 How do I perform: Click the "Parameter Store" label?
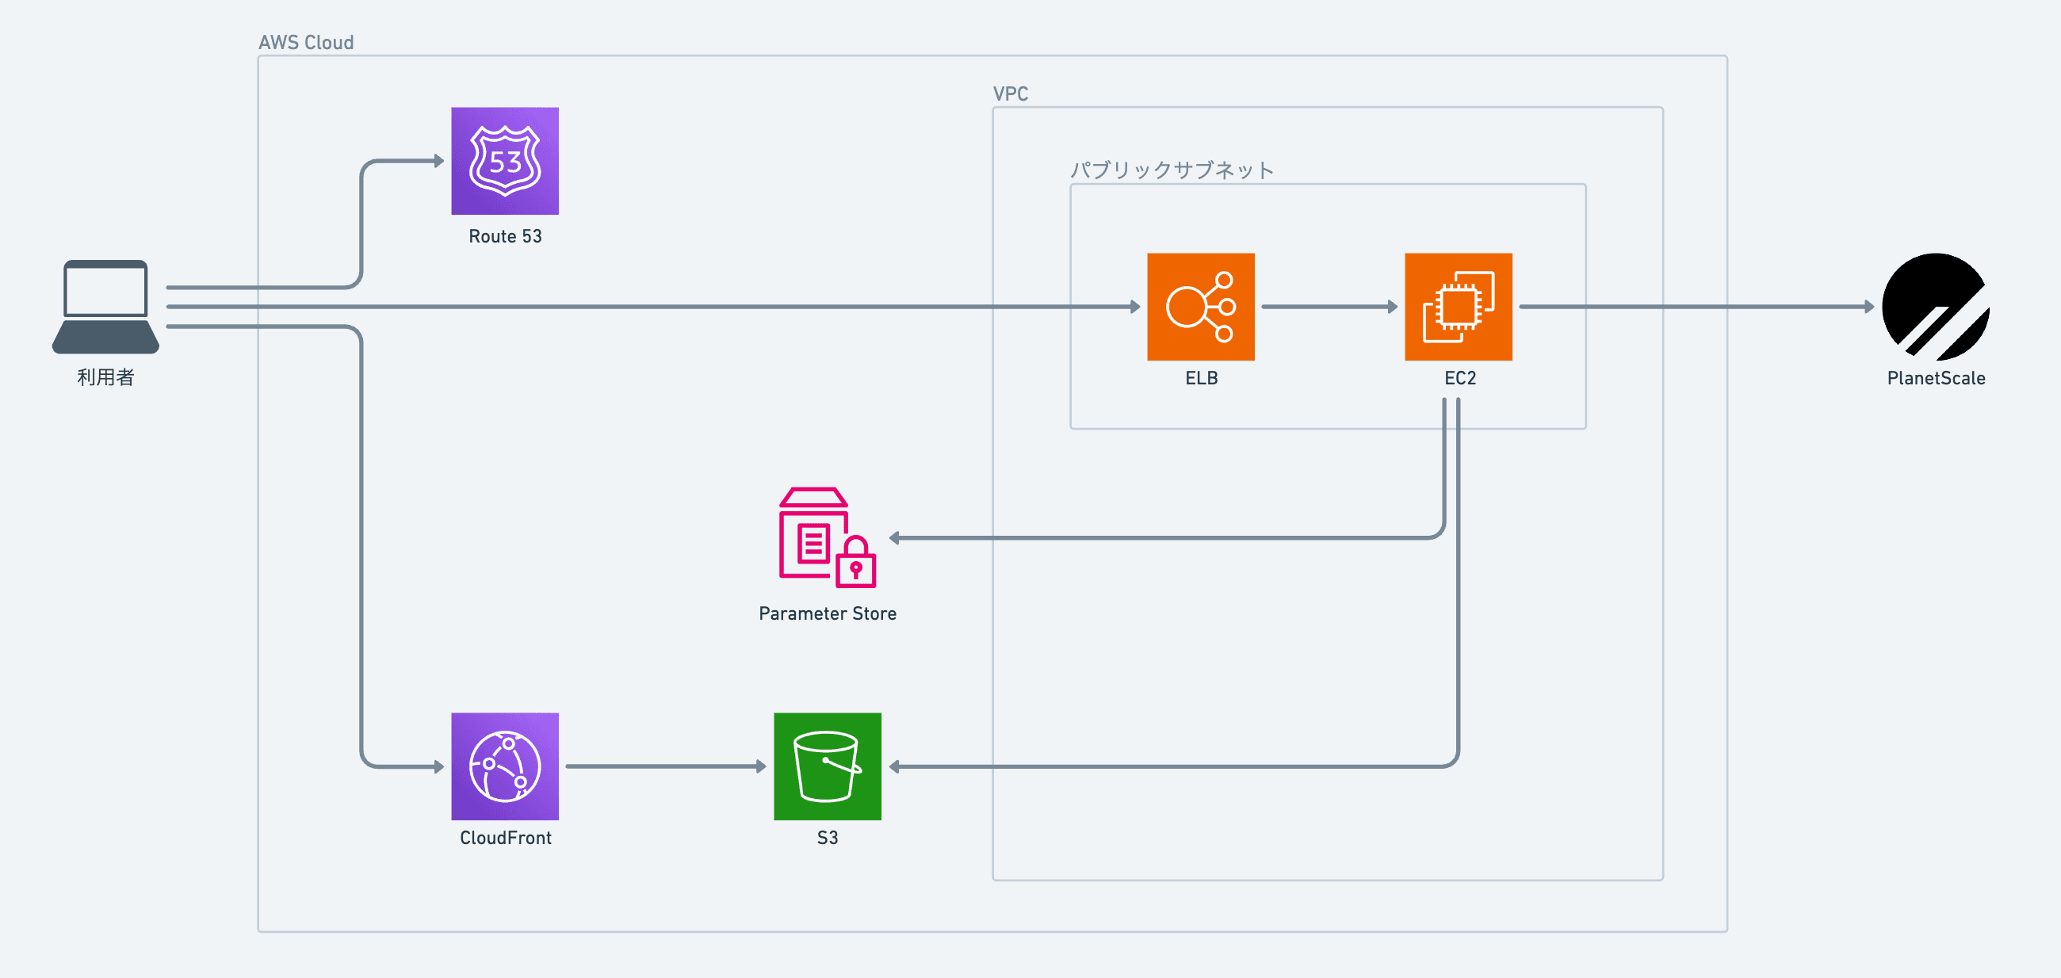click(828, 613)
